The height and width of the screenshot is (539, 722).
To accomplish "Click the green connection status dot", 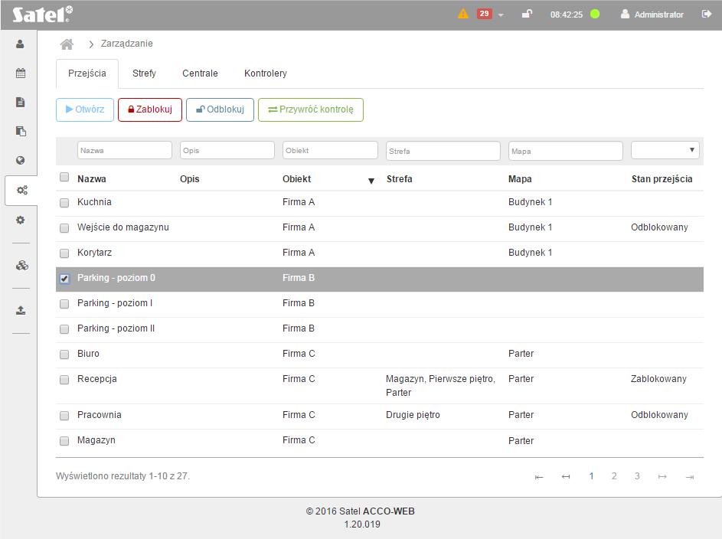I will point(595,14).
